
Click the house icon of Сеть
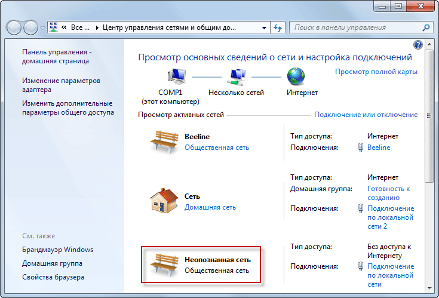click(x=164, y=201)
